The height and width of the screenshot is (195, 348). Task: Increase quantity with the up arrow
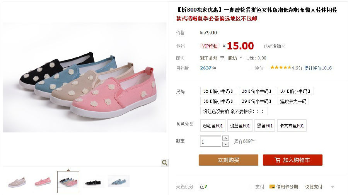click(x=225, y=138)
